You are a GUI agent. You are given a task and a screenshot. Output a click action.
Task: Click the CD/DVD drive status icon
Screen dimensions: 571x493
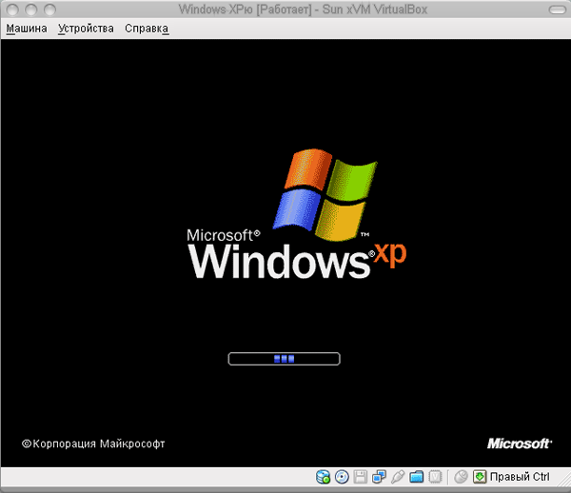(342, 477)
